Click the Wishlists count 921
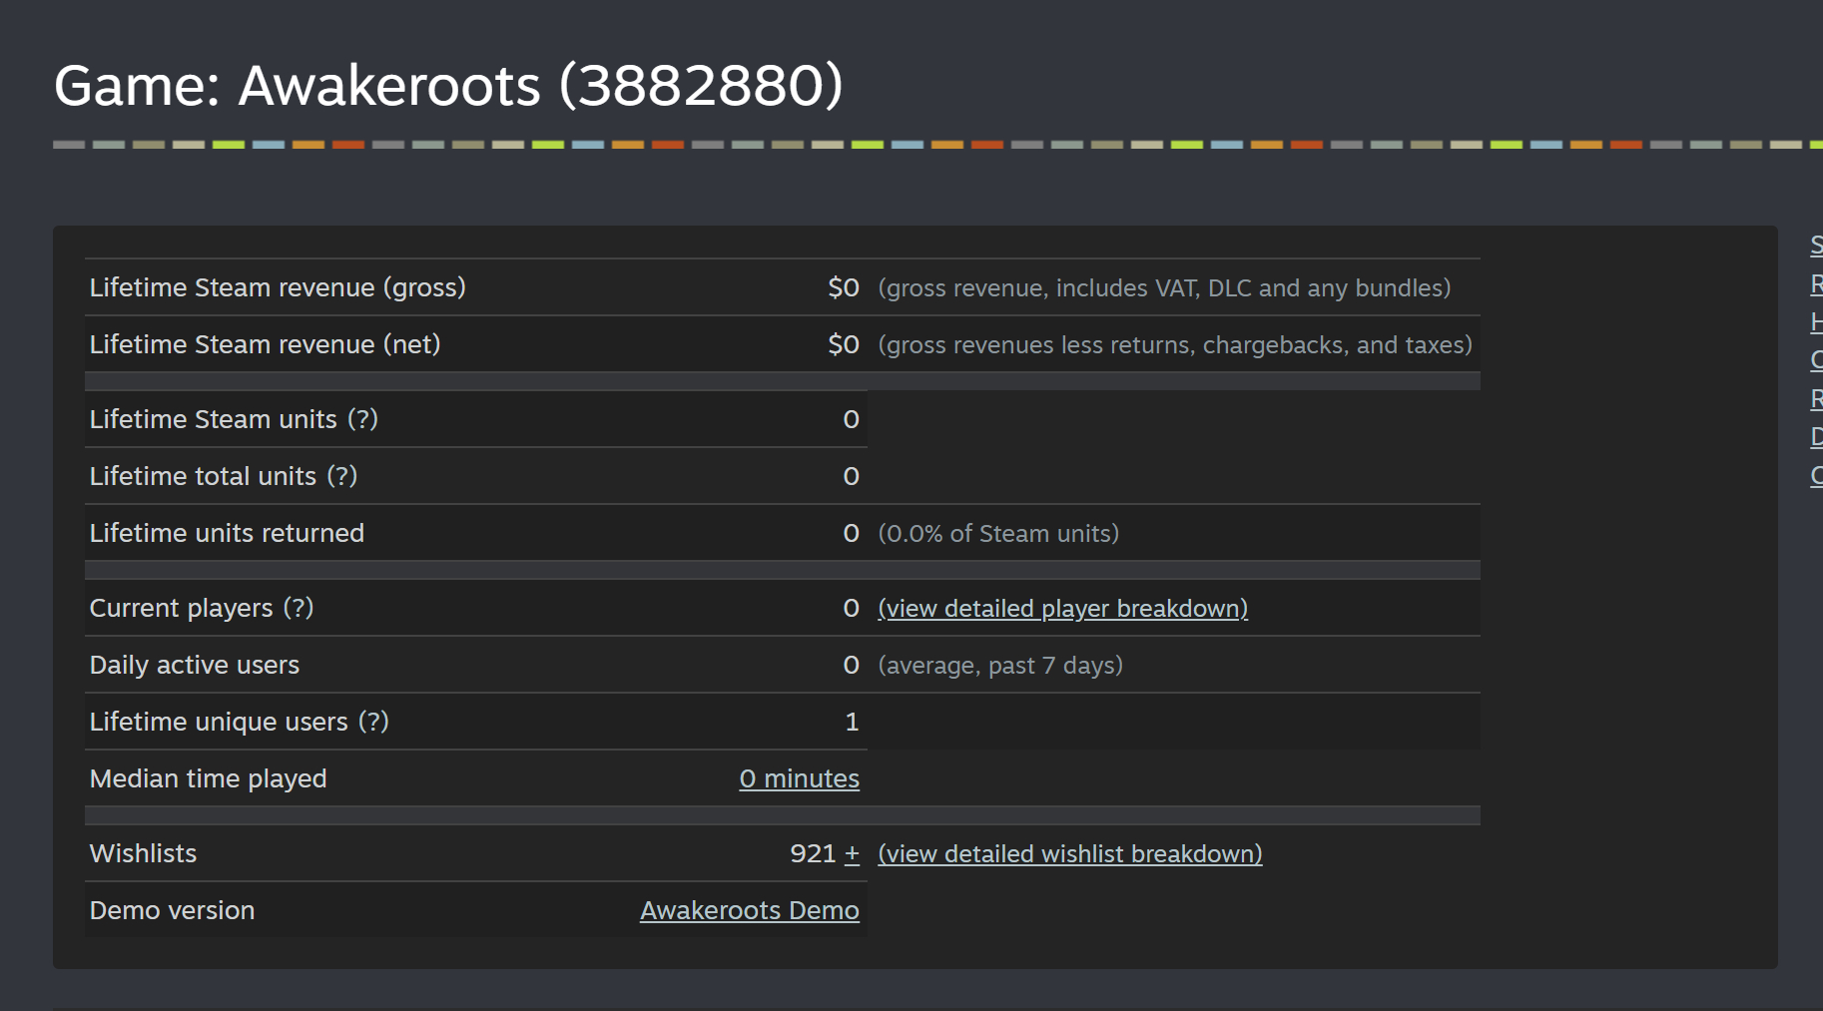This screenshot has height=1011, width=1823. coord(812,854)
